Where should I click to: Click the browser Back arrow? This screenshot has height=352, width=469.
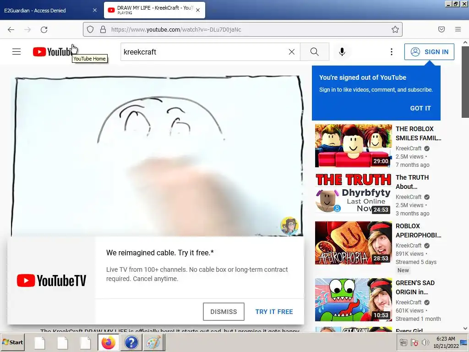[x=11, y=29]
